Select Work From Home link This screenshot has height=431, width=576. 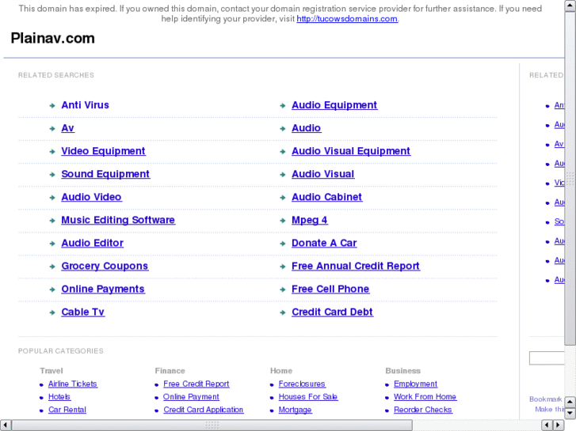[425, 397]
